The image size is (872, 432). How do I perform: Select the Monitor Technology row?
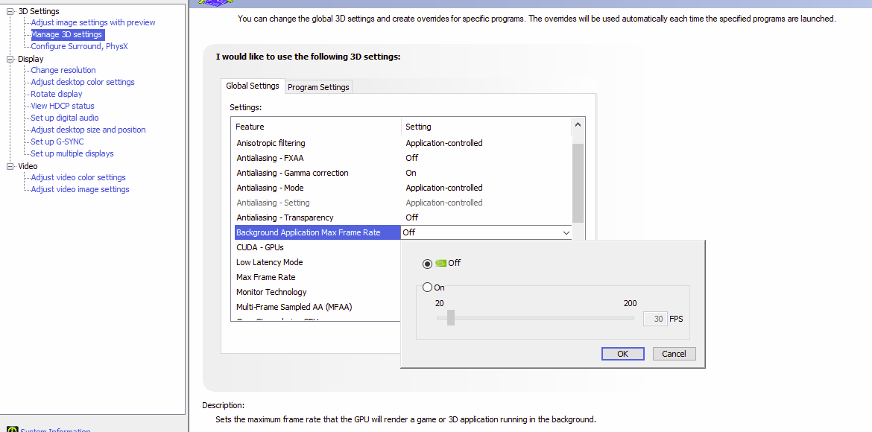click(316, 292)
